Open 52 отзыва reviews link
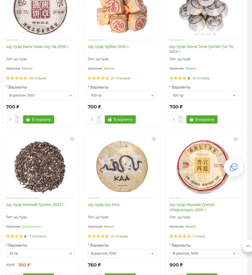 click(x=201, y=78)
